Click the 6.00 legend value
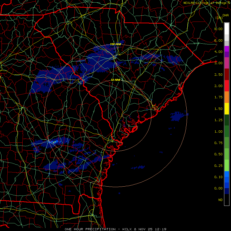Screen dimensions: 231x231 point(218,40)
